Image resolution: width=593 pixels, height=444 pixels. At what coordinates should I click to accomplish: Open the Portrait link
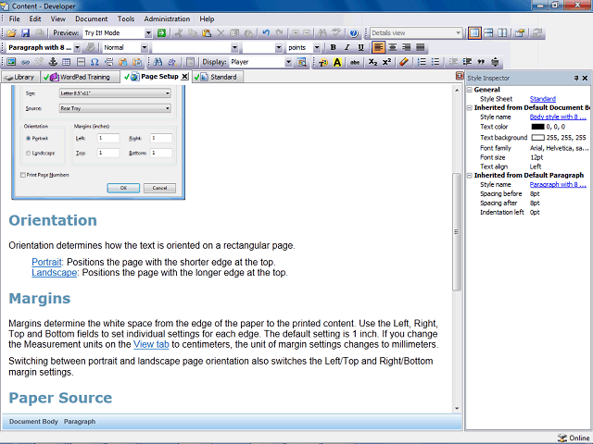point(46,262)
